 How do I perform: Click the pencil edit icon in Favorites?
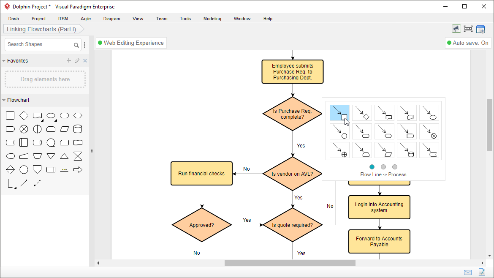pos(77,60)
